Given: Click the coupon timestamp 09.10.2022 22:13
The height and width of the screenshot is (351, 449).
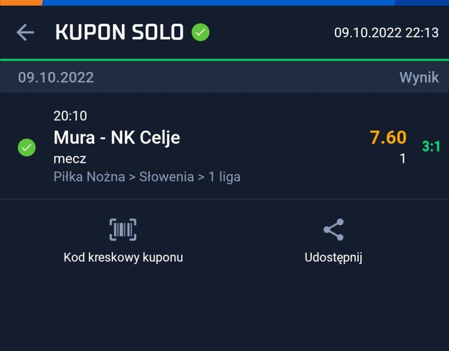Looking at the screenshot, I should [386, 32].
